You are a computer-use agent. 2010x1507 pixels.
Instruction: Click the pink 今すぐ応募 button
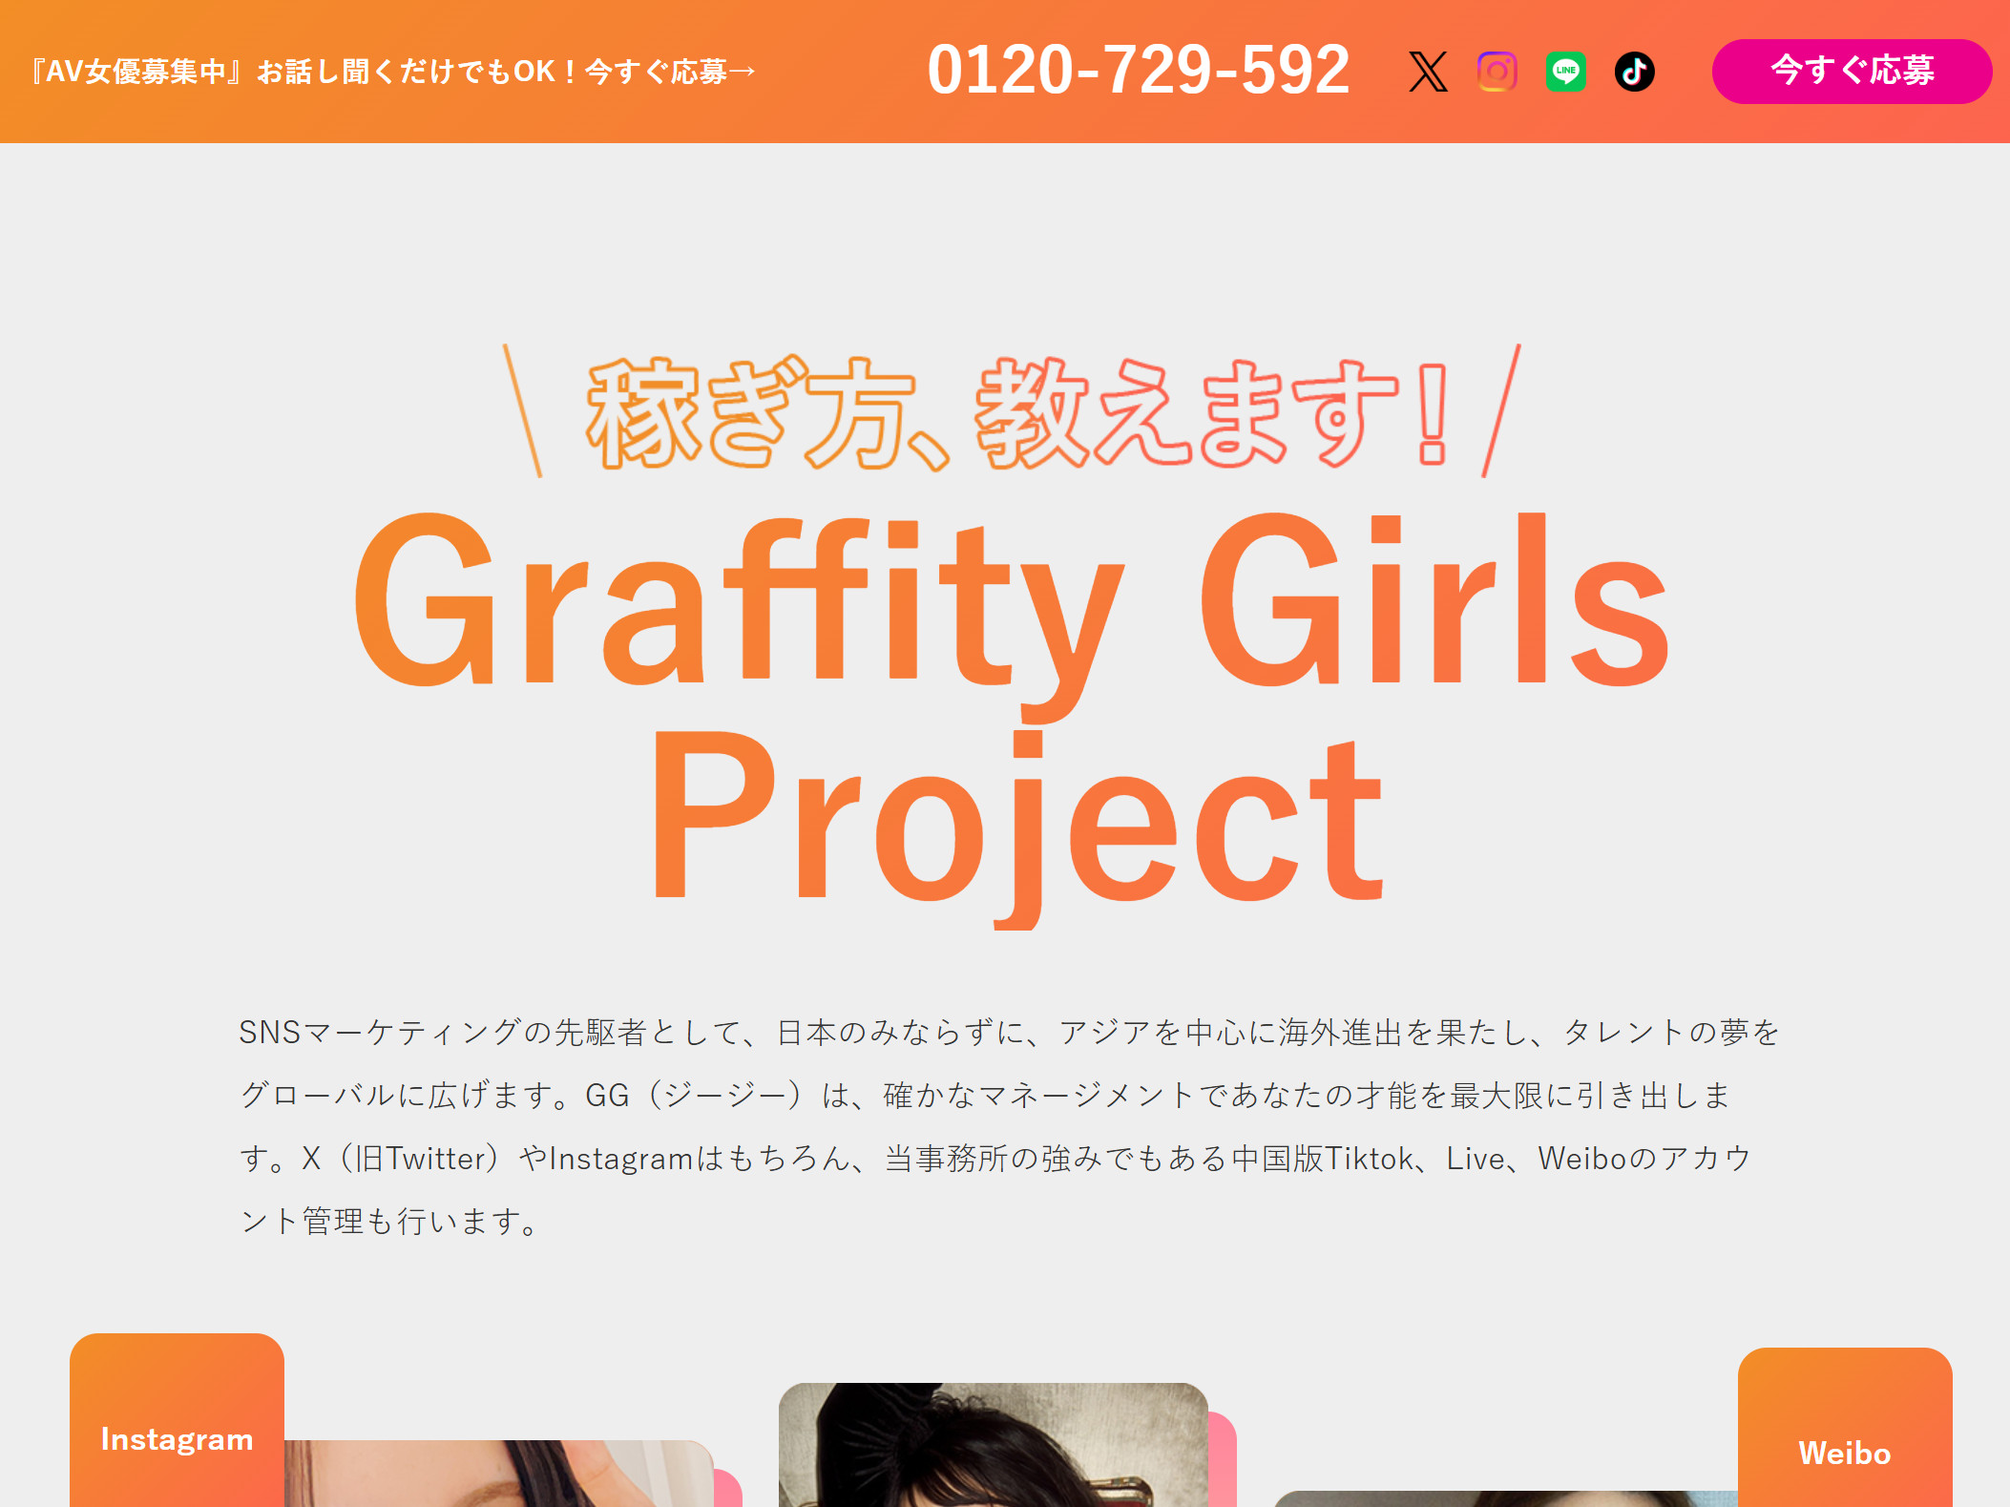[x=1852, y=71]
